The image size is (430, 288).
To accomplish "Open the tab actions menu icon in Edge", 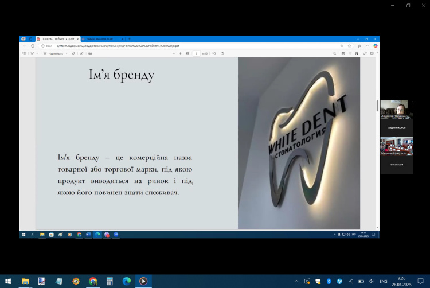I will (30, 39).
